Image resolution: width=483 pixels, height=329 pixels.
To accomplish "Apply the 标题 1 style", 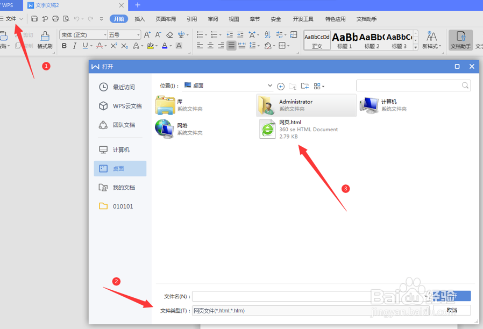I will (344, 40).
